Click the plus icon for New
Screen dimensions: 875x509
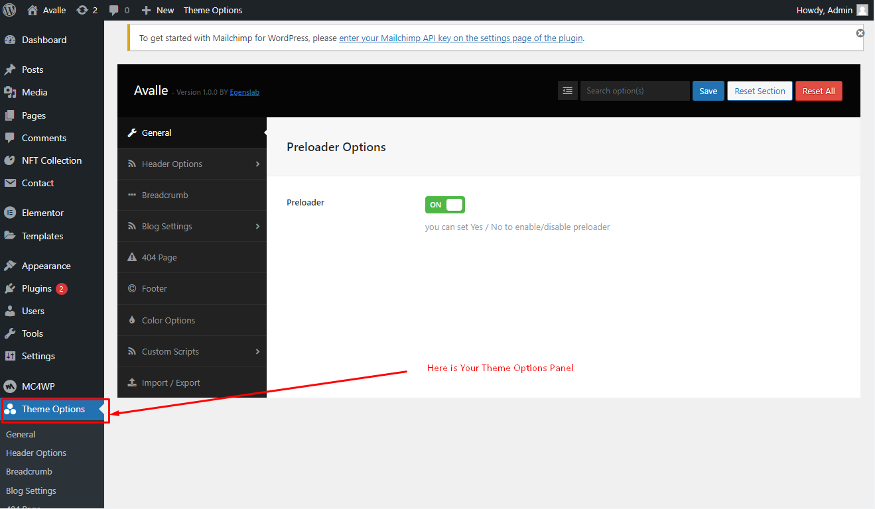(x=147, y=10)
